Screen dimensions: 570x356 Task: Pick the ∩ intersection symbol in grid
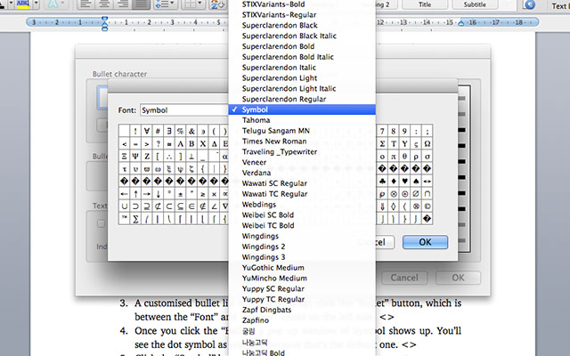point(427,194)
